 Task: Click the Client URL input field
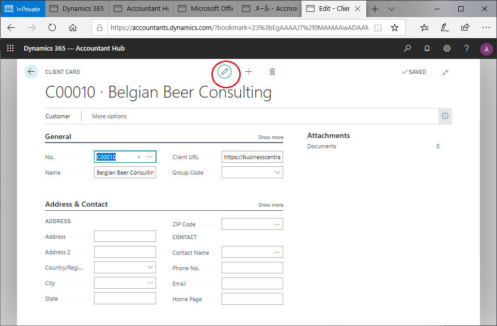[252, 157]
